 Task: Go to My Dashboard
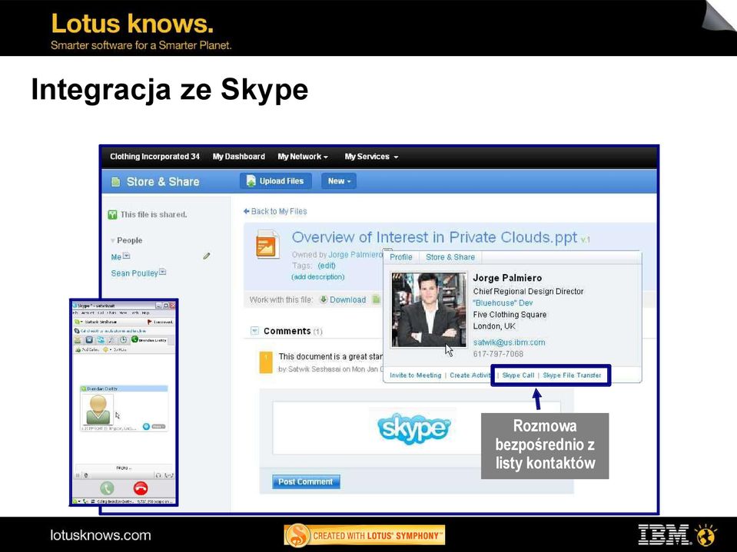(x=239, y=157)
